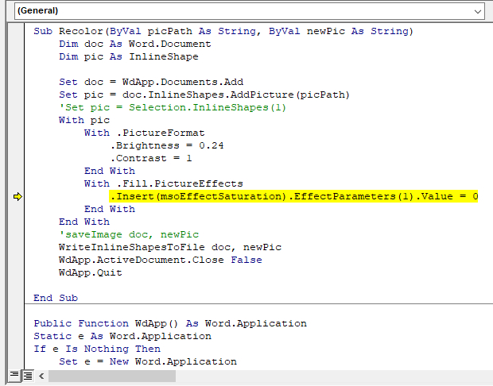
Task: Click 'Set doc = WdApp.Documents.Add' line
Action: point(151,82)
